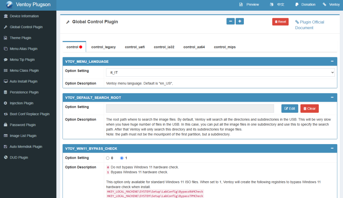
Task: Open Persistence Plugin page
Action: coord(28,92)
